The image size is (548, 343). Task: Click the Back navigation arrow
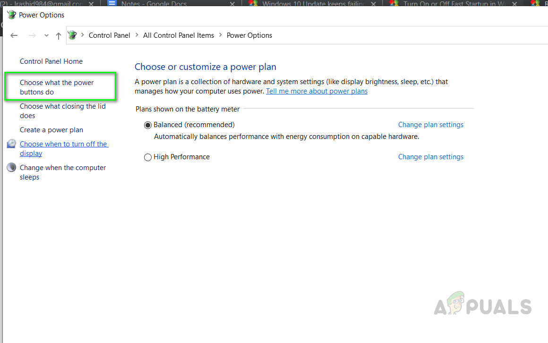14,35
